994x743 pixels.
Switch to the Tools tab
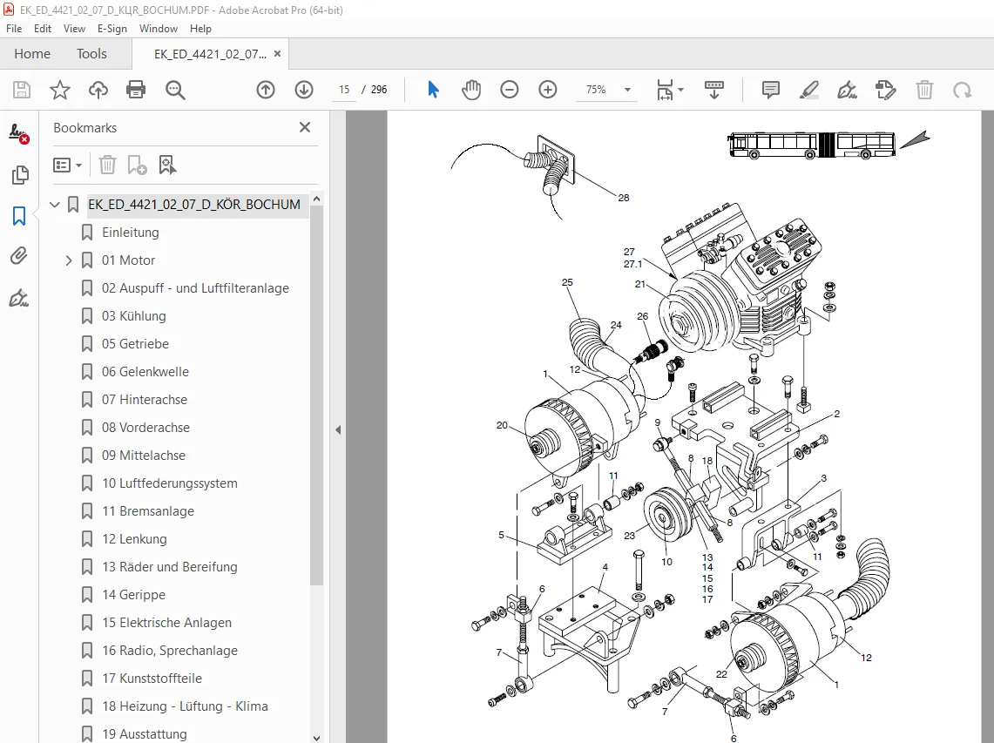[x=92, y=54]
